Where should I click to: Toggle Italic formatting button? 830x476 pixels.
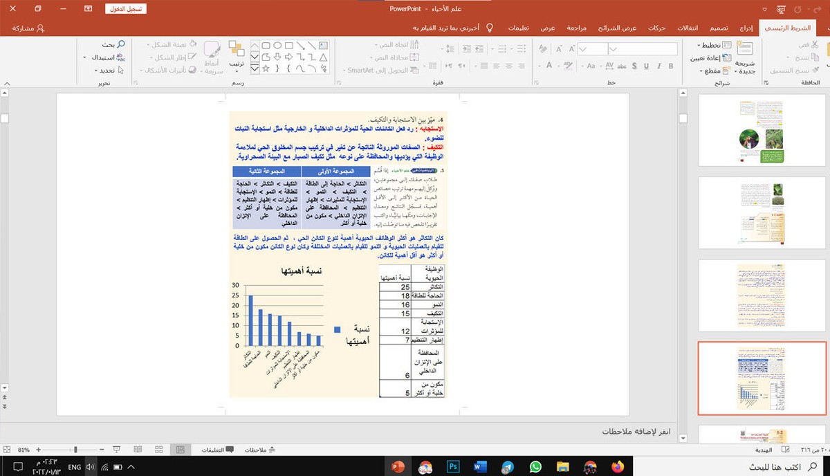[658, 66]
